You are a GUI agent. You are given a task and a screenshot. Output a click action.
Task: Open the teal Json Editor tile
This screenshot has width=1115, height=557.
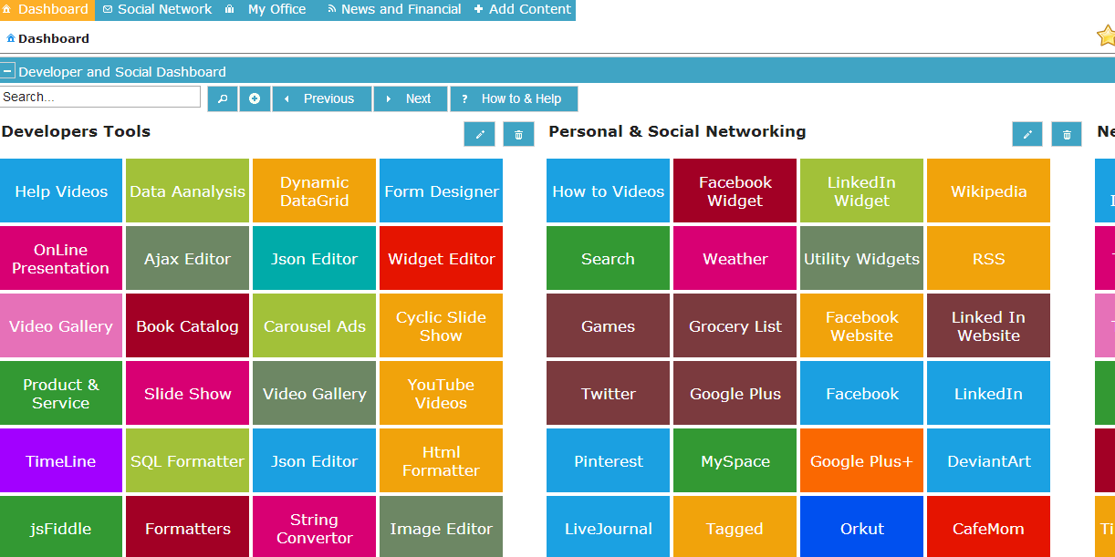pos(314,258)
